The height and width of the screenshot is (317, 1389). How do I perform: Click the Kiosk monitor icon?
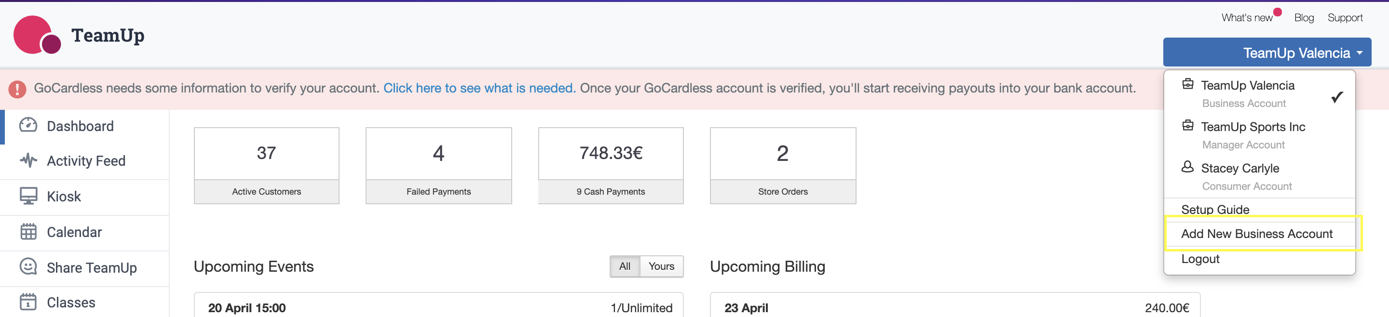(x=28, y=196)
